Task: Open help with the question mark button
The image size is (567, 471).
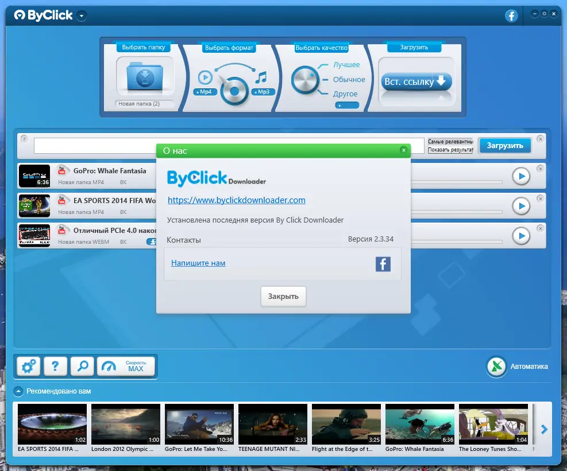Action: click(55, 367)
